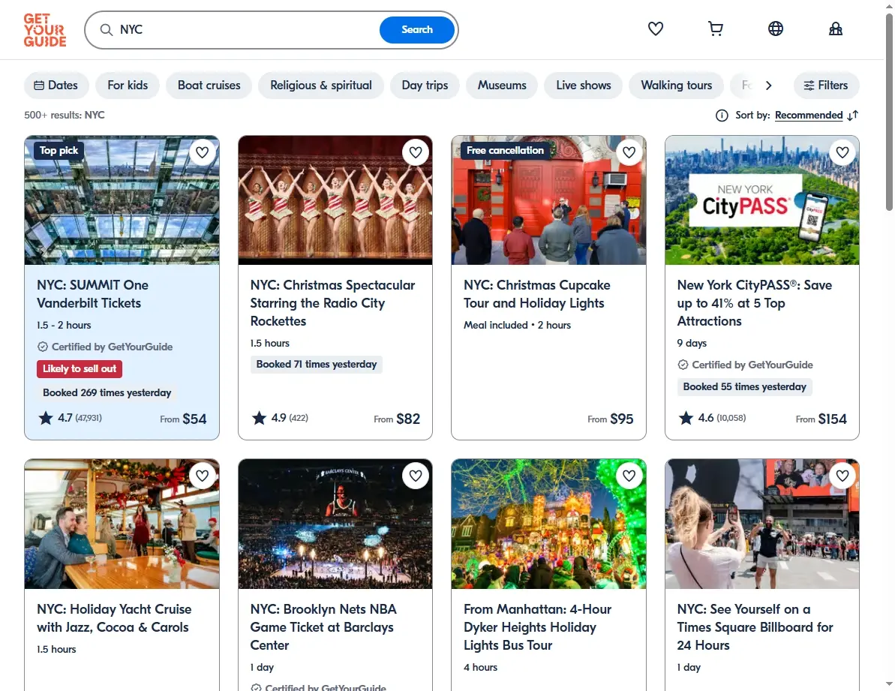Click SUMMIT One Vanderbilt glass room photo
Image resolution: width=895 pixels, height=691 pixels.
pos(122,200)
